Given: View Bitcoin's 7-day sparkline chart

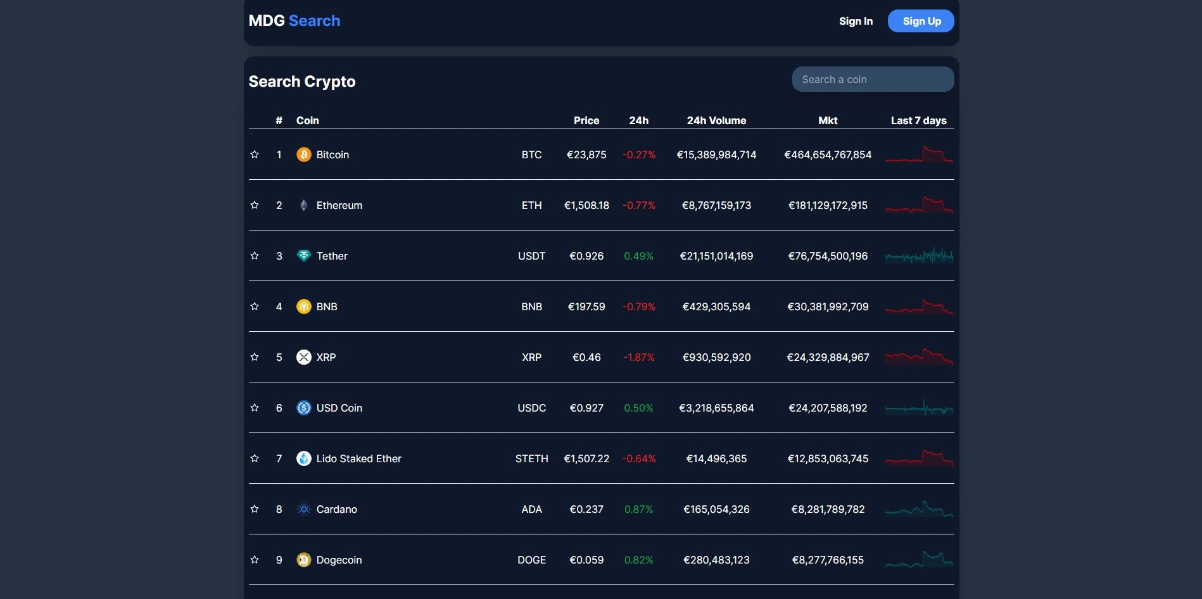Looking at the screenshot, I should coord(919,154).
